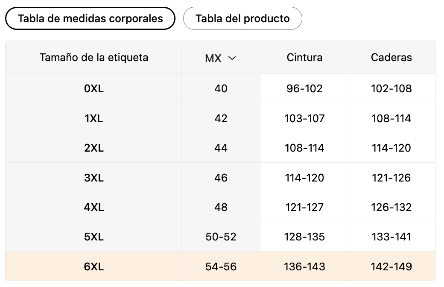Pick the 3XL size label
The width and height of the screenshot is (444, 287).
94,178
